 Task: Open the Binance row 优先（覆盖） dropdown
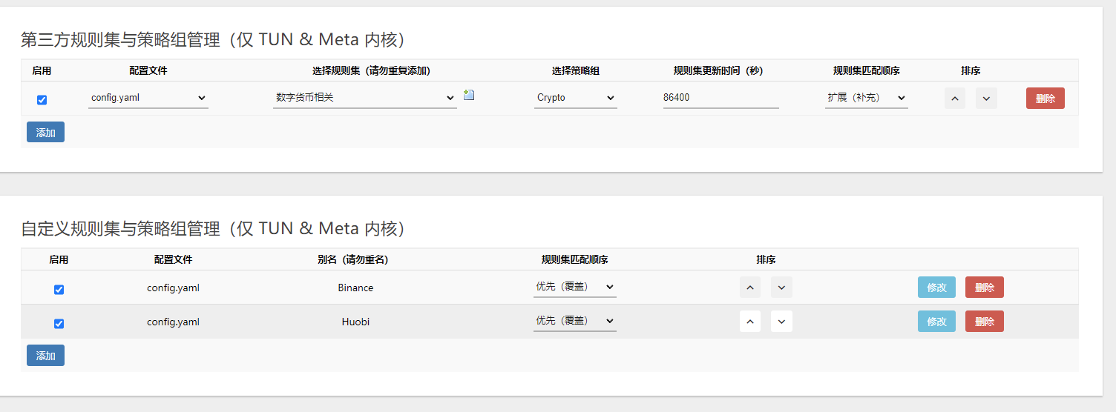pos(575,287)
